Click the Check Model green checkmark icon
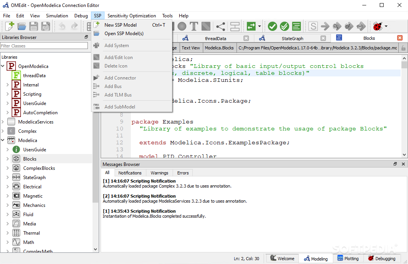408x264 pixels. tap(273, 26)
